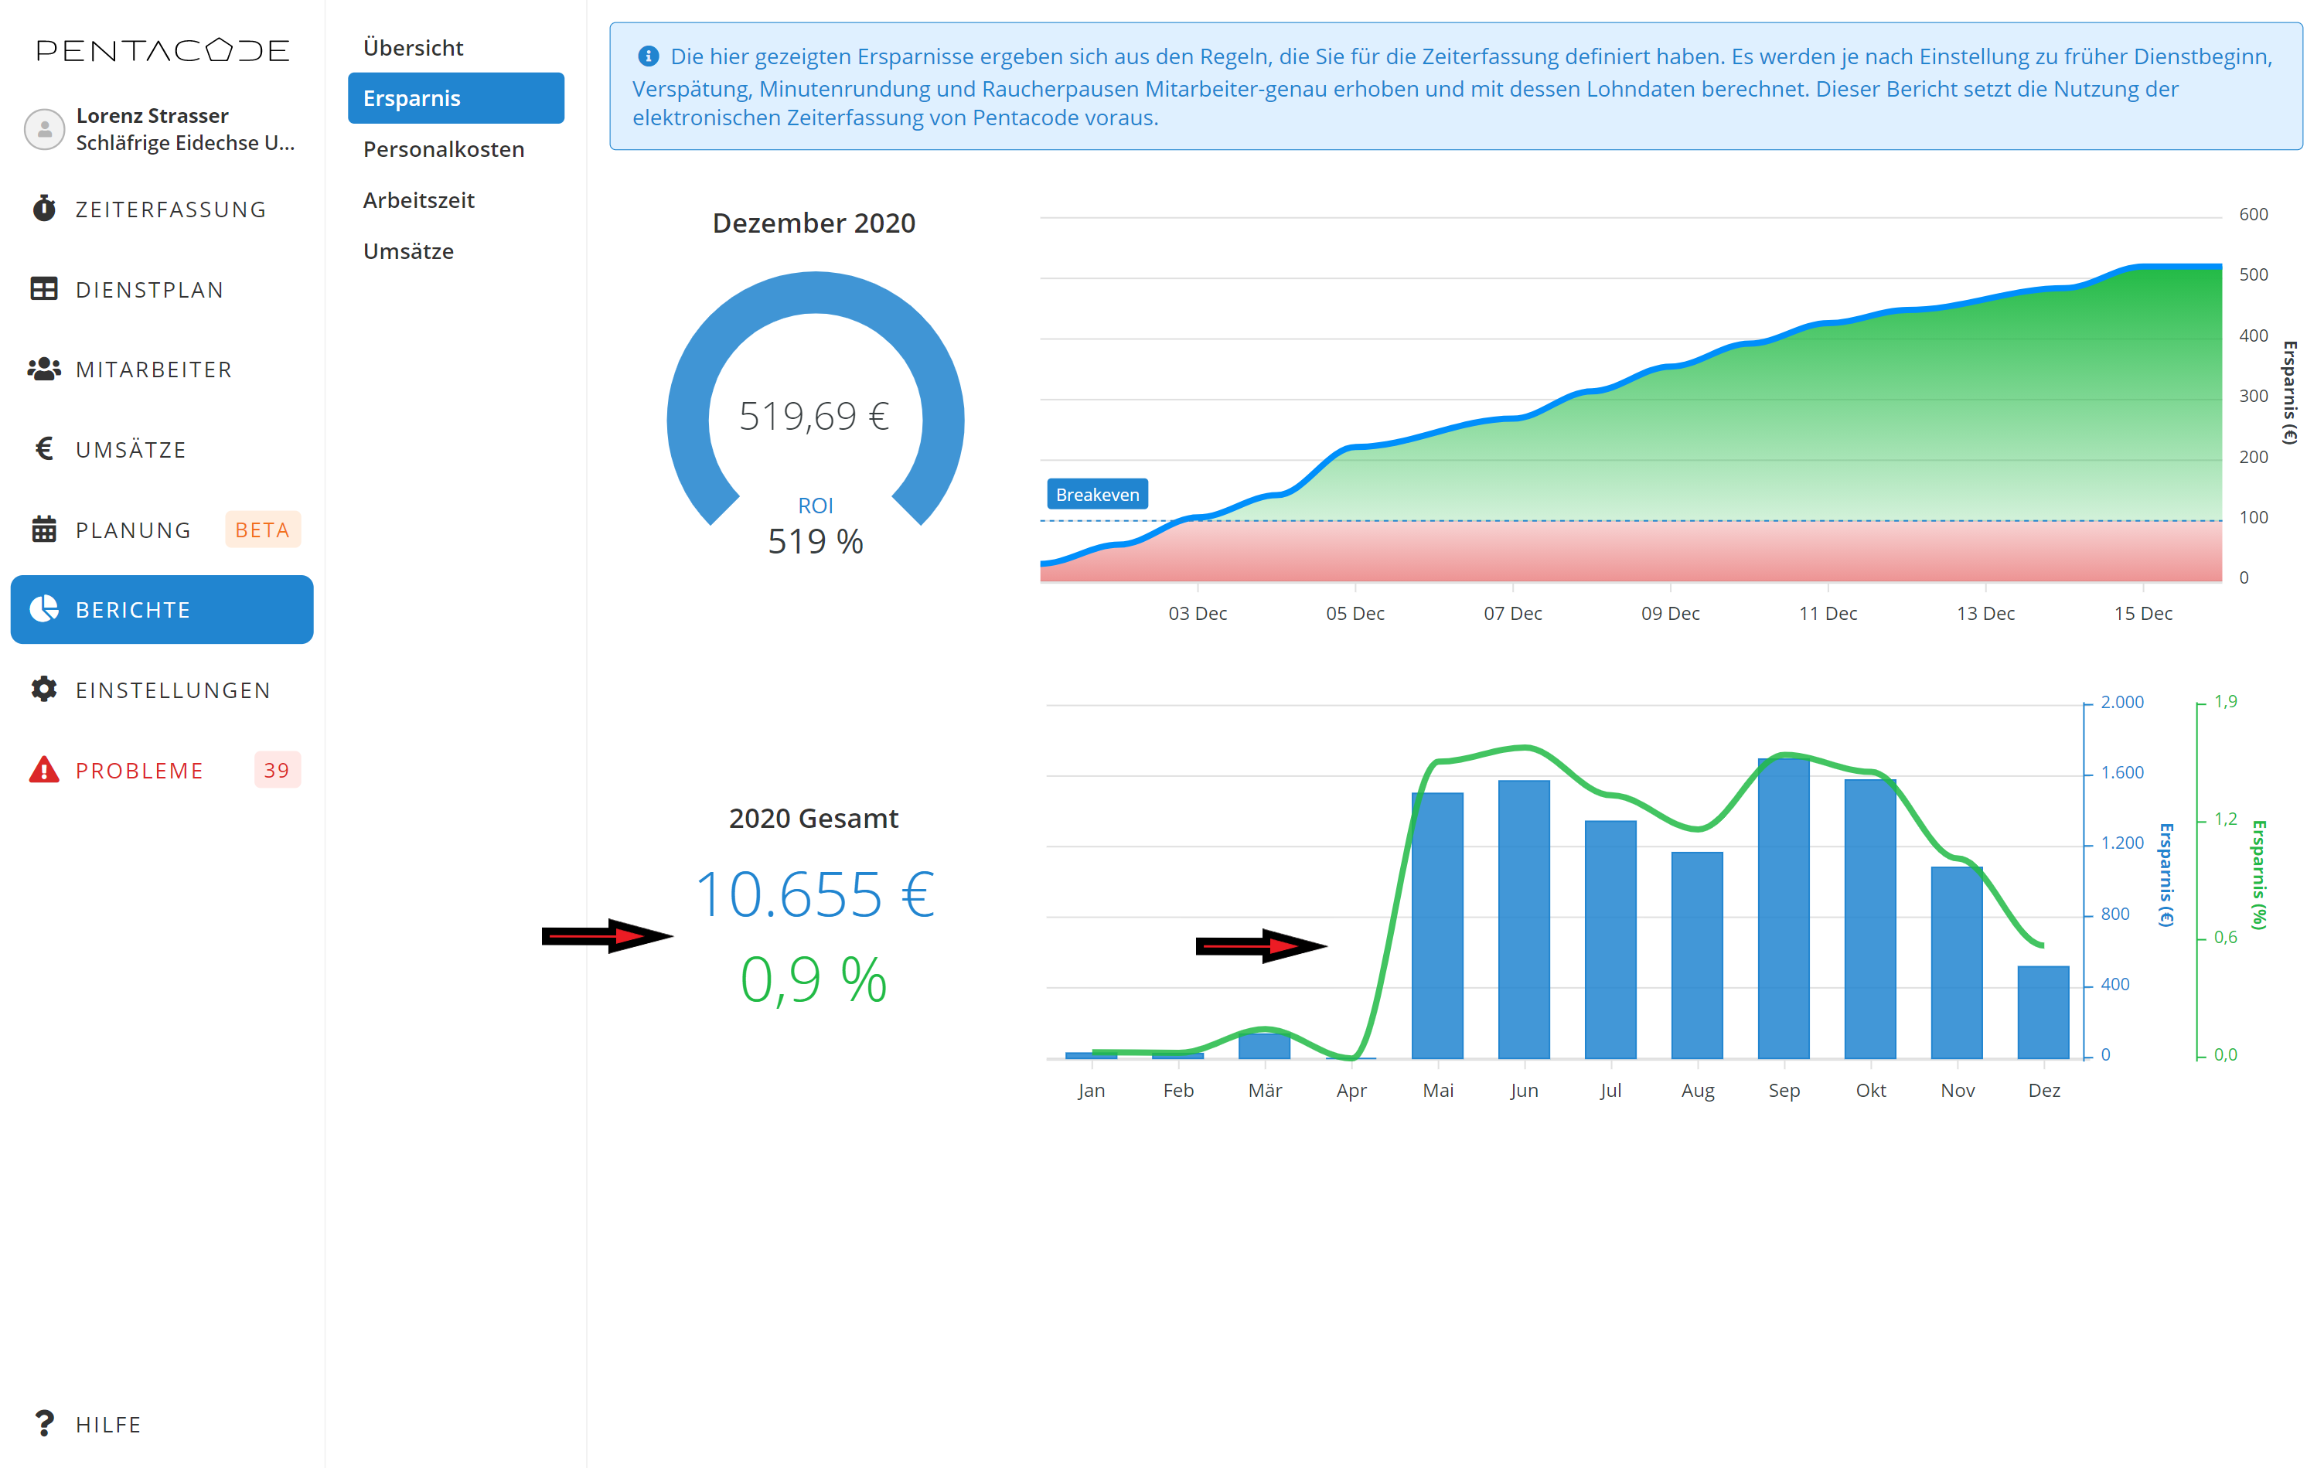Click the Umsätze euro sign icon

43,449
